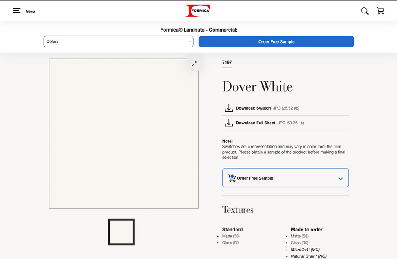The height and width of the screenshot is (259, 397).
Task: Click Natural Grain (NG) texture item
Action: click(309, 256)
